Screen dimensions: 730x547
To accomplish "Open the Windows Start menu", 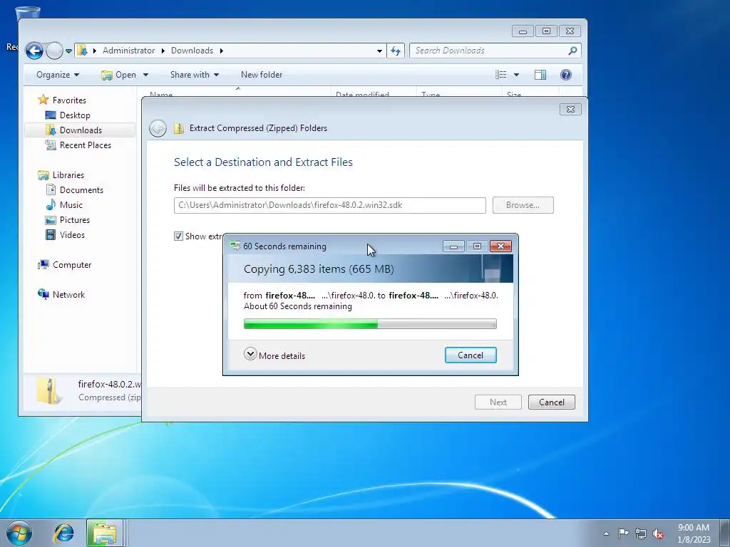I will (x=19, y=533).
